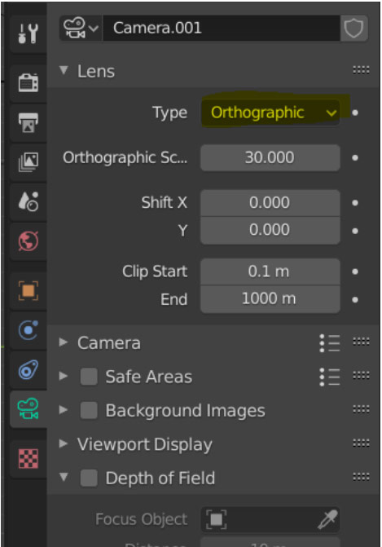Grab the Safe Areas panel drag handle
The width and height of the screenshot is (382, 547).
pyautogui.click(x=361, y=375)
